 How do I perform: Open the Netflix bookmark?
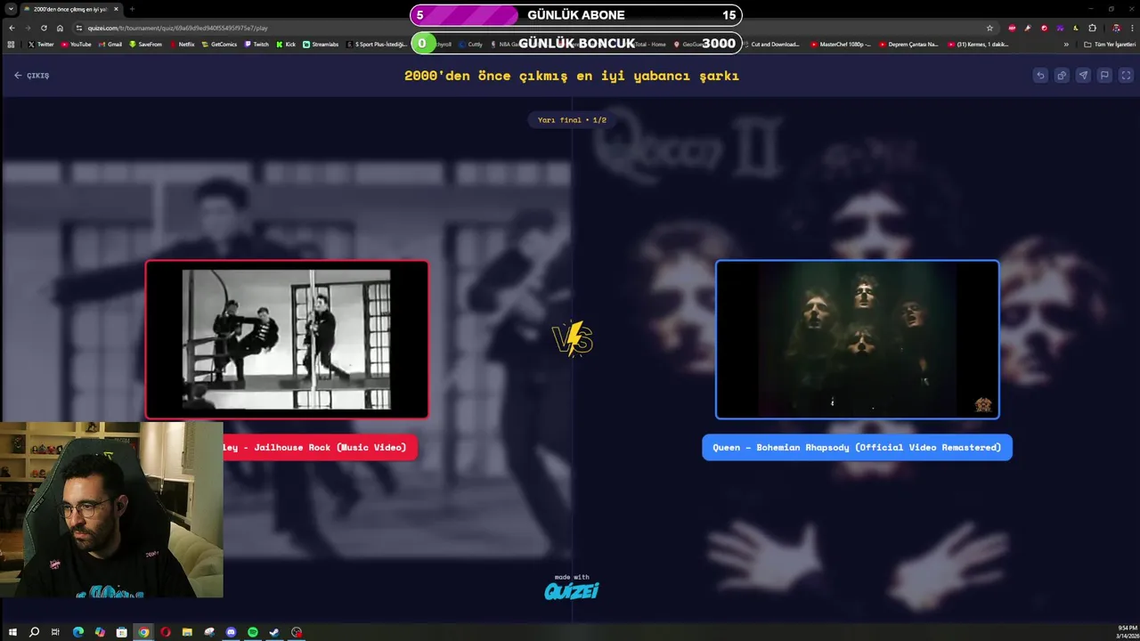coord(182,44)
